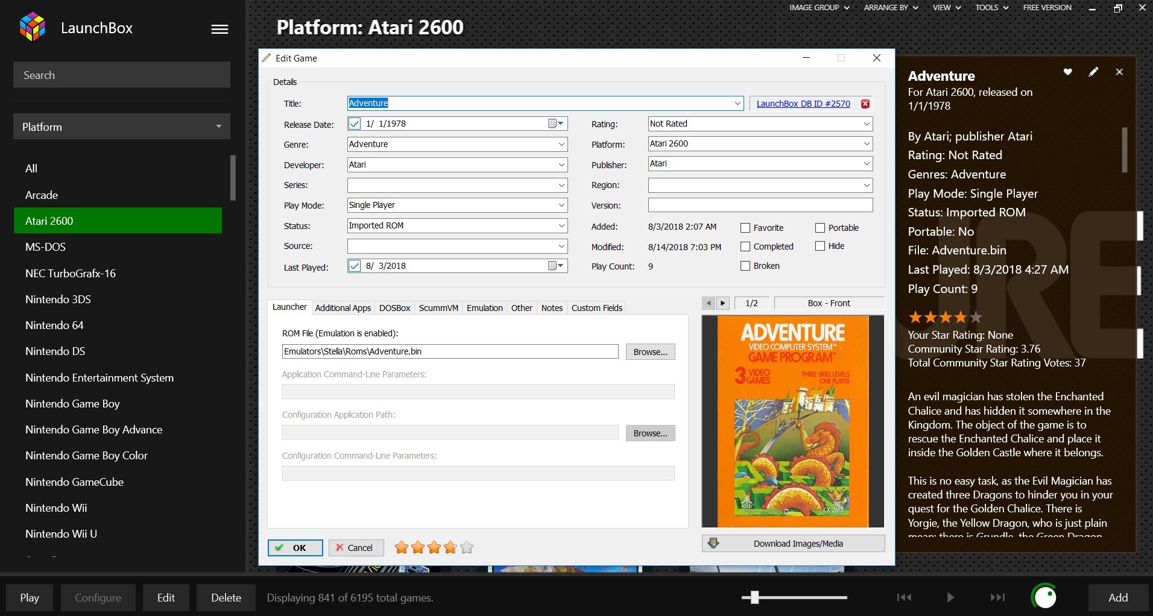1153x616 pixels.
Task: Switch to the Additional Apps tab
Action: [x=343, y=308]
